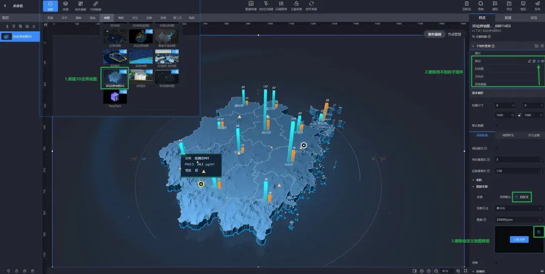The width and height of the screenshot is (545, 274).
Task: Click the zoom-in magnifier in bottom bar
Action: 458,271
